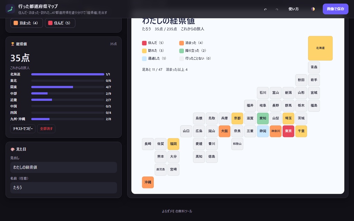The image size is (354, 221).
Task: Select the 和歌山 prefecture tile
Action: (x=237, y=144)
